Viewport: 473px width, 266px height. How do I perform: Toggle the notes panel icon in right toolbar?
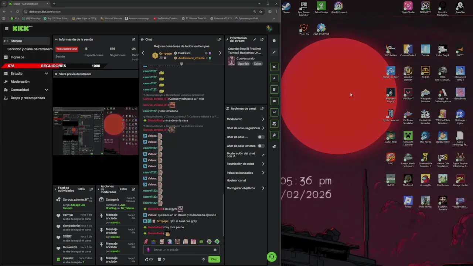274,89
